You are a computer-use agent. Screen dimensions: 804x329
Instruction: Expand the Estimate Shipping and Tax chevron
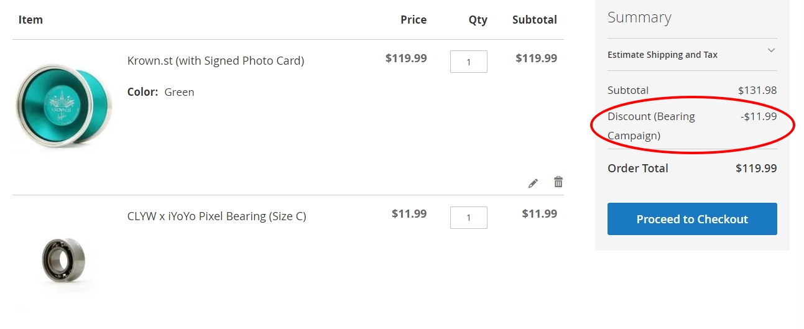pyautogui.click(x=771, y=50)
